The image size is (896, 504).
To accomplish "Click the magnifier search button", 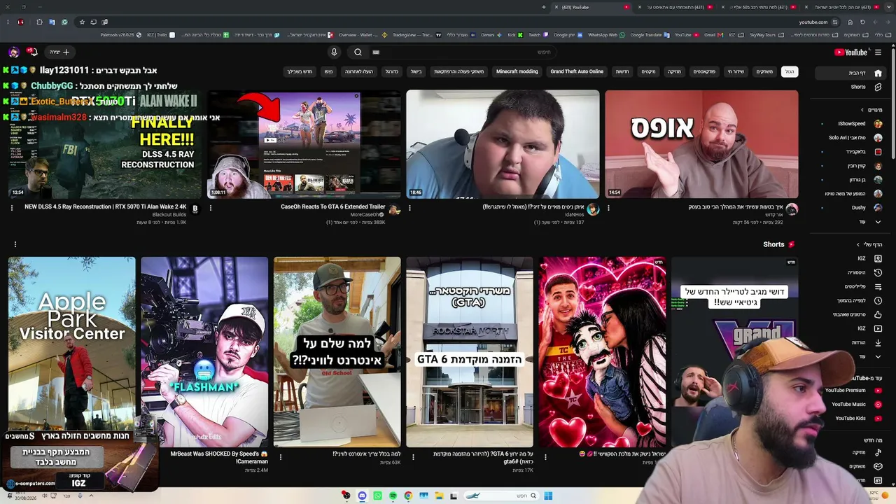I will (358, 52).
